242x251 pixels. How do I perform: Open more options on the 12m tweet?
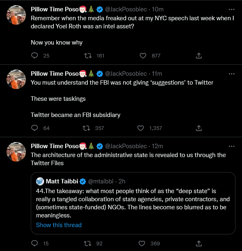pyautogui.click(x=231, y=146)
